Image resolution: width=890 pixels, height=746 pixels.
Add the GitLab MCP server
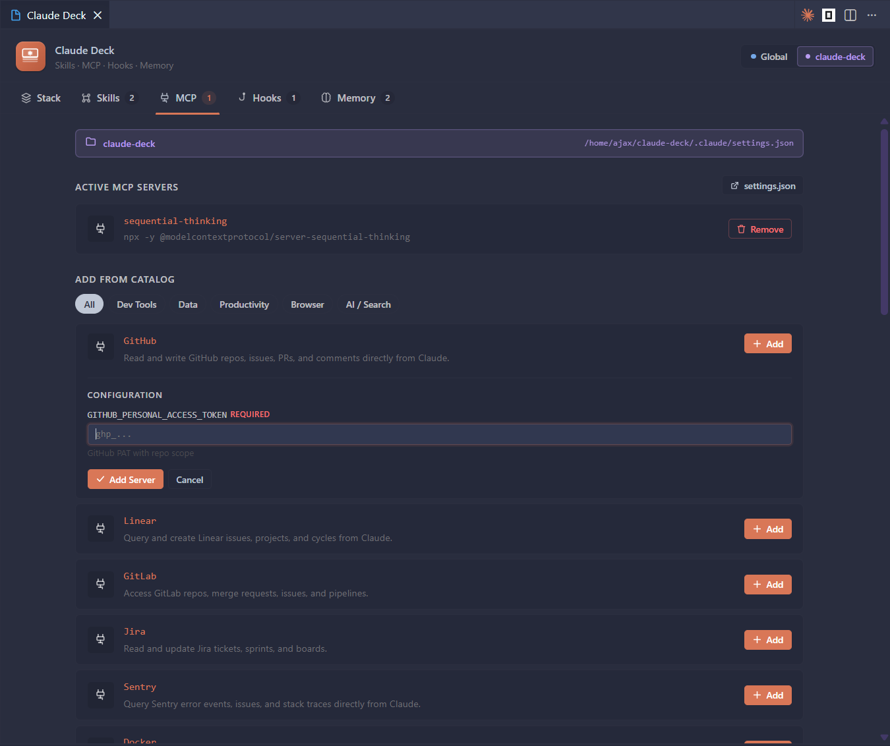(768, 585)
